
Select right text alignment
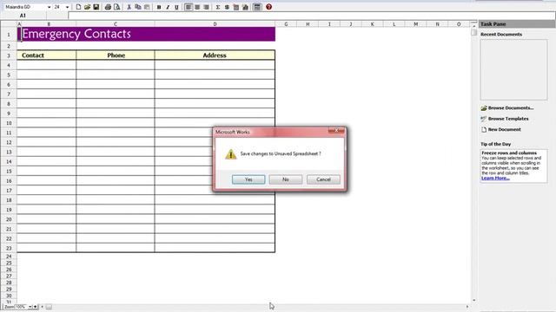(x=207, y=7)
